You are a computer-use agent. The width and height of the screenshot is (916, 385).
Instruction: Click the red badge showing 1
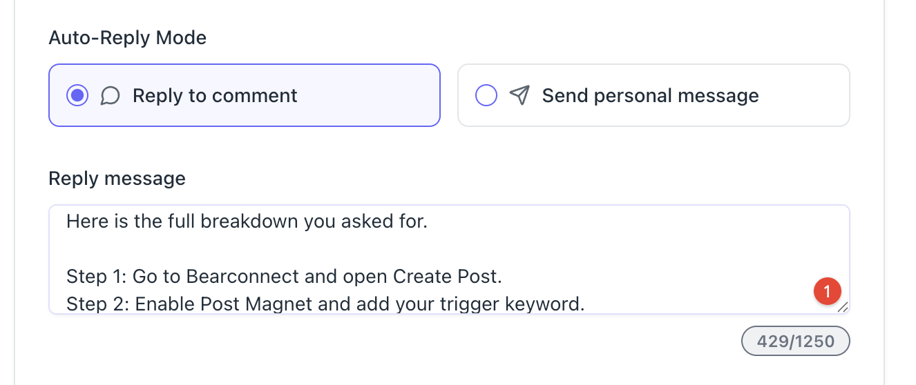(x=827, y=291)
